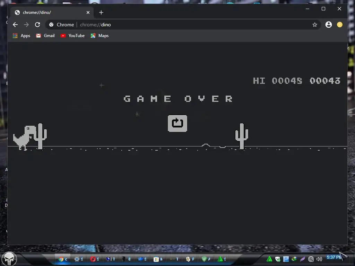
Task: Click the purple feather tray icon
Action: coord(303,259)
